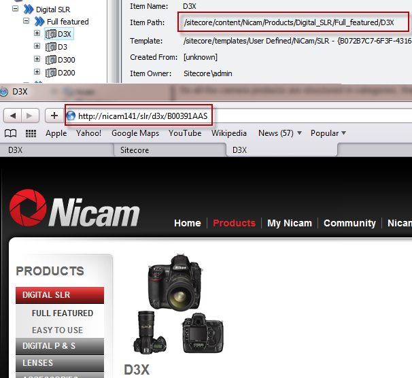Image resolution: width=412 pixels, height=378 pixels.
Task: Click the Safari compass icon in title bar
Action: (x=3, y=92)
